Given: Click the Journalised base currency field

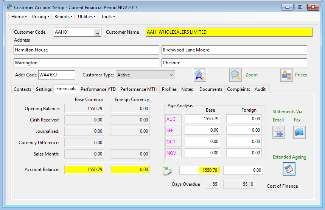Looking at the screenshot, I should click(x=84, y=131).
